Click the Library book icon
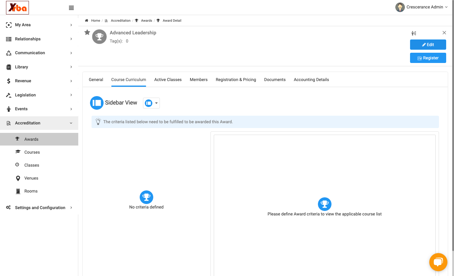 pos(9,67)
